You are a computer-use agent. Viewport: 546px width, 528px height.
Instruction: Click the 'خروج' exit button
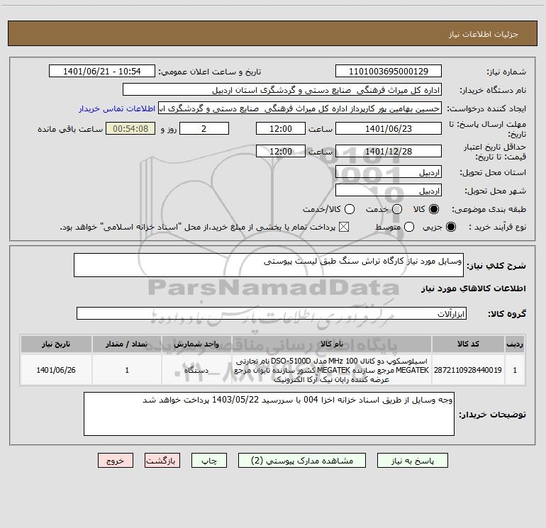click(116, 461)
